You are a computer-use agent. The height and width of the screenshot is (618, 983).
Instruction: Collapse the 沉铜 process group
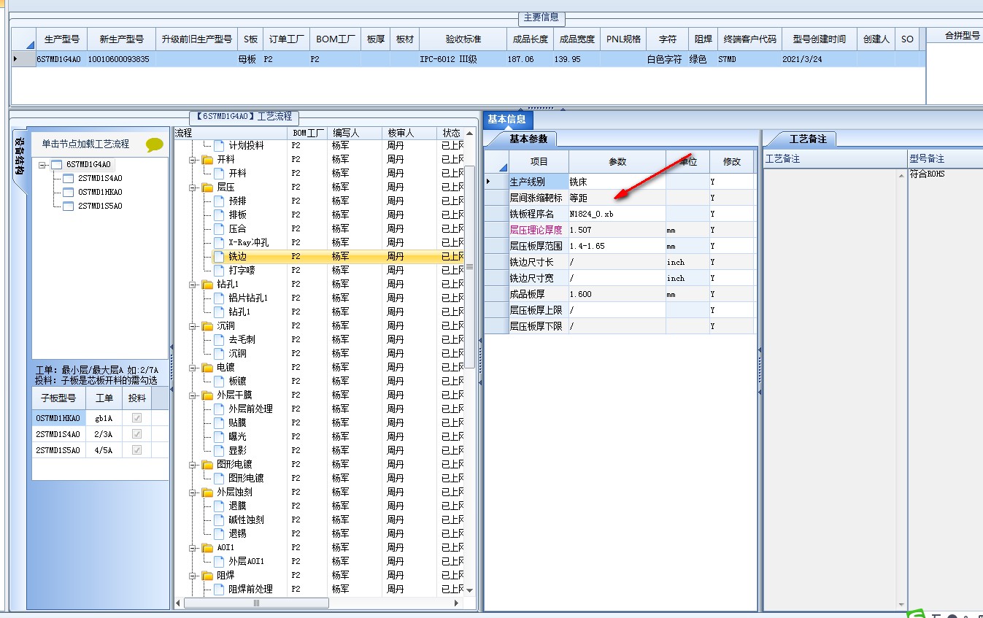click(x=193, y=326)
